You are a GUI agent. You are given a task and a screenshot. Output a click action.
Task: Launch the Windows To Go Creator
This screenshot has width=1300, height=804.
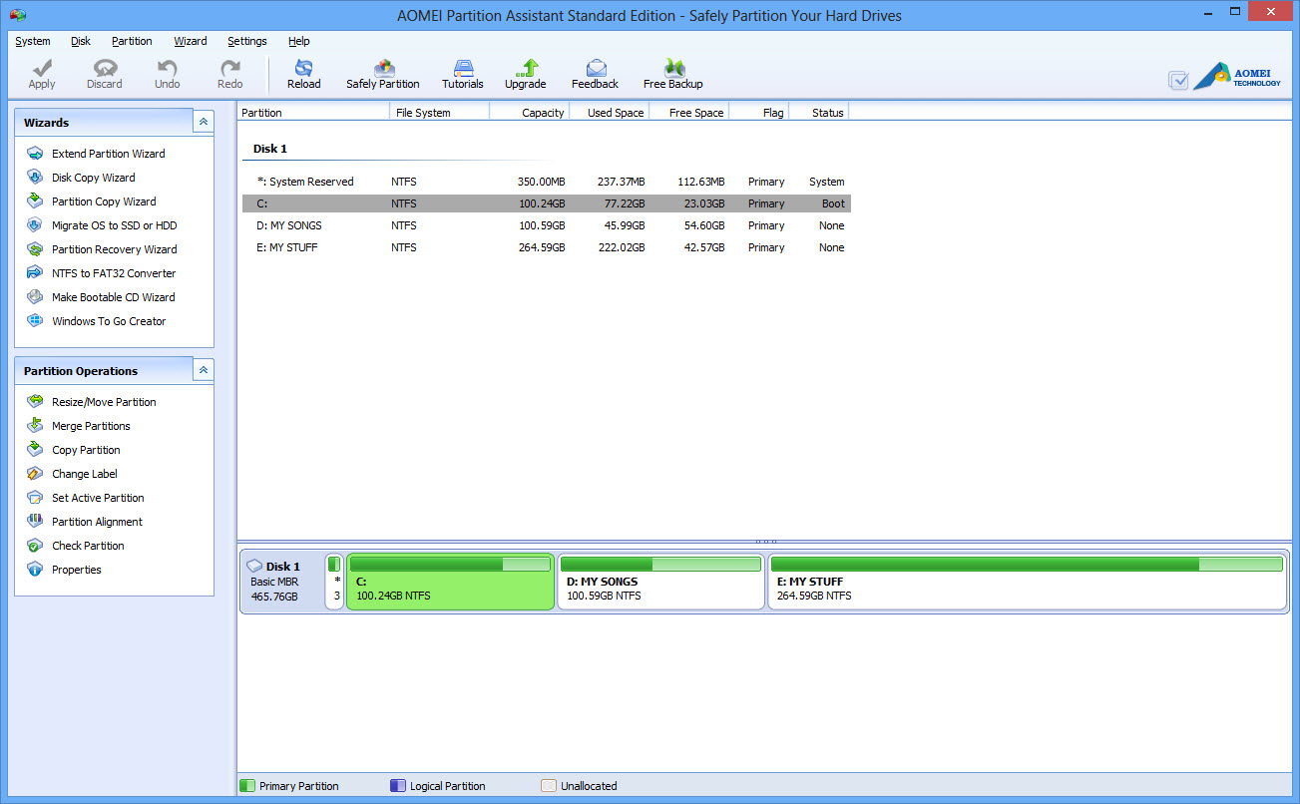tap(109, 321)
